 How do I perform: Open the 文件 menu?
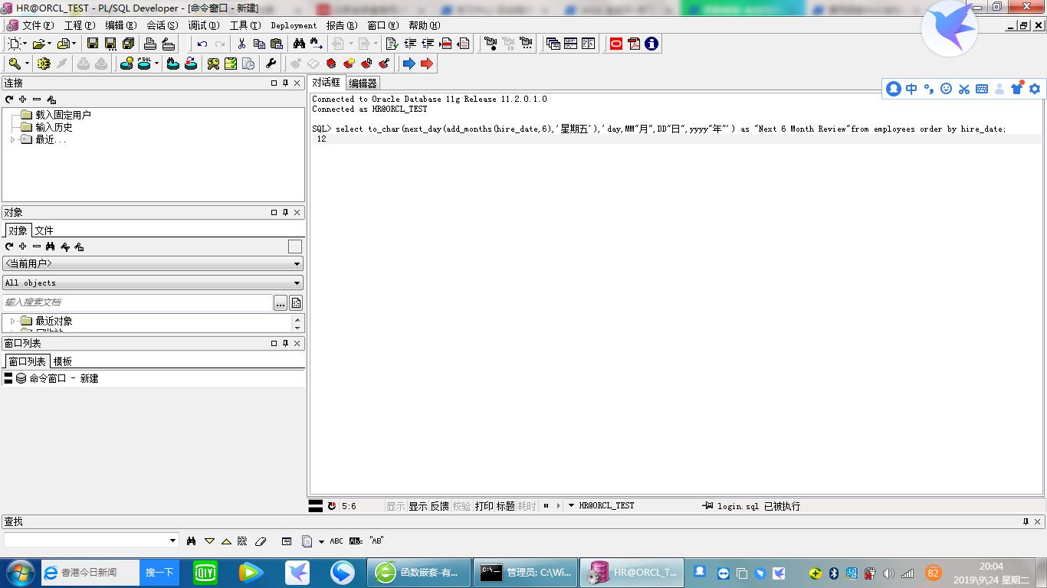[x=38, y=25]
